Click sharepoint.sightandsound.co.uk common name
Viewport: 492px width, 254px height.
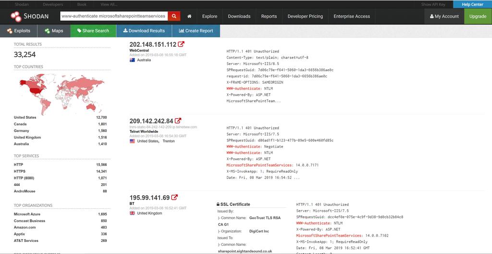coord(245,251)
